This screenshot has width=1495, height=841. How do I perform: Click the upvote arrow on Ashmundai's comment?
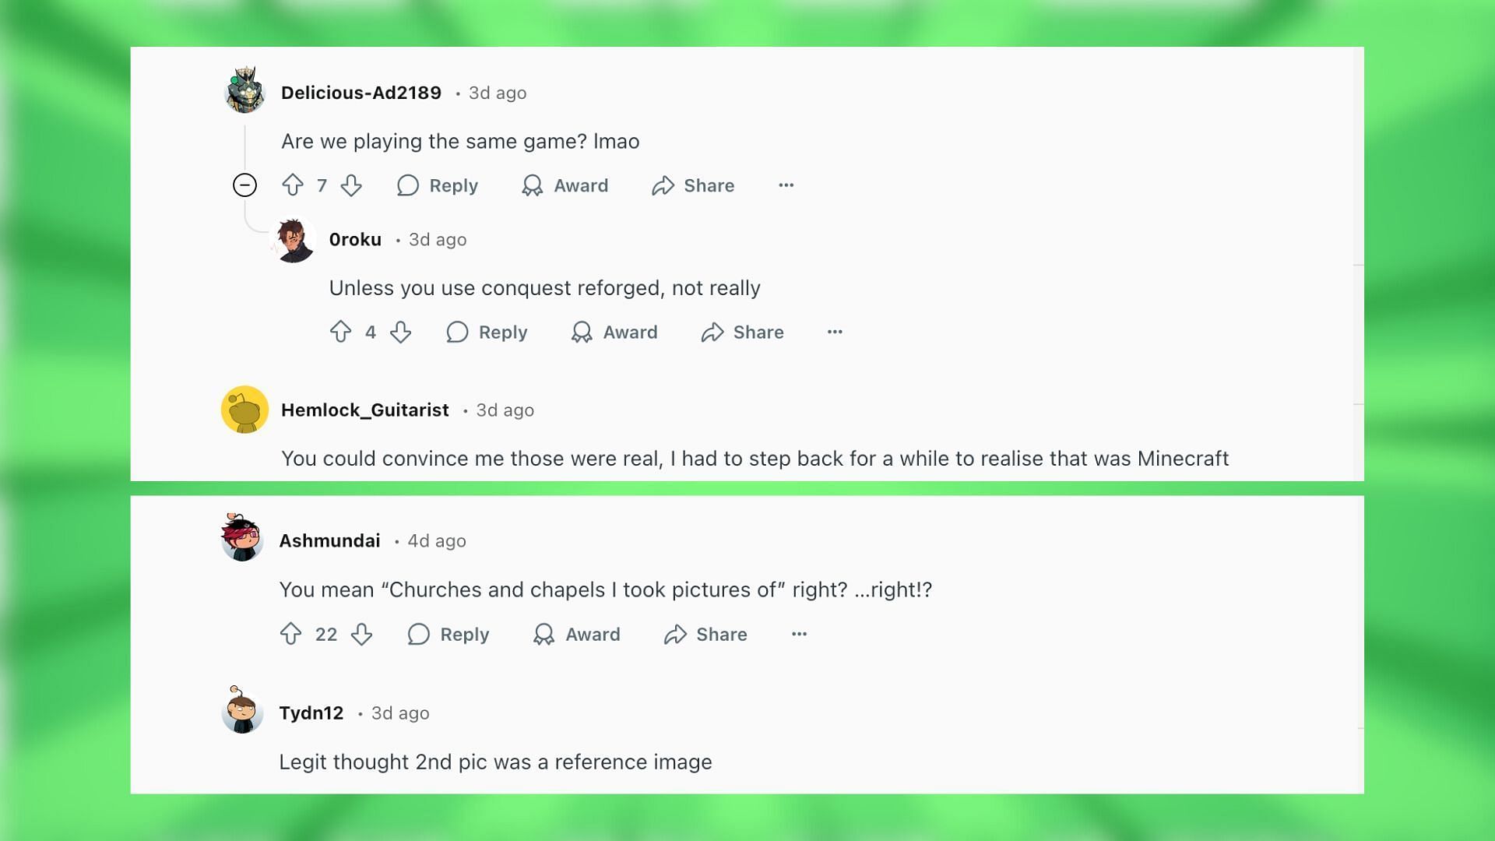pyautogui.click(x=292, y=634)
